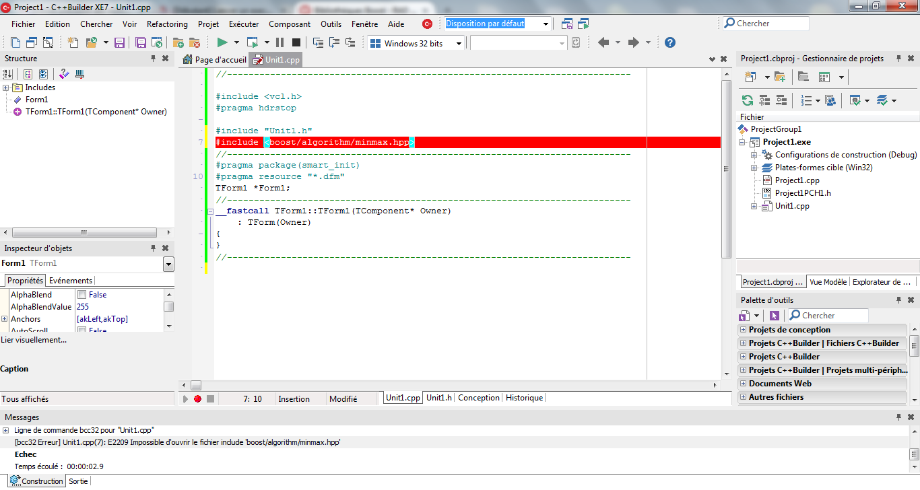
Task: Click the Stop program square icon
Action: point(296,42)
